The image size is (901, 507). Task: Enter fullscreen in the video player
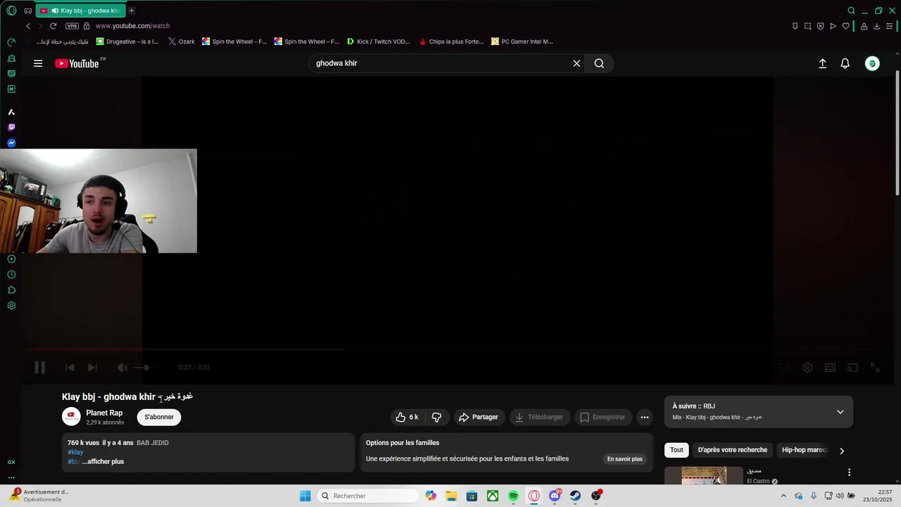(875, 367)
